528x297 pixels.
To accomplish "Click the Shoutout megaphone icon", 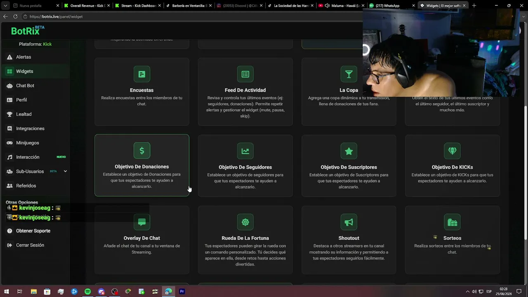I will pos(349,222).
